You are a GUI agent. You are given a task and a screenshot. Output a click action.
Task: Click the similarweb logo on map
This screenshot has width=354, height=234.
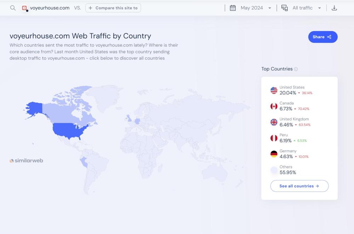point(27,160)
